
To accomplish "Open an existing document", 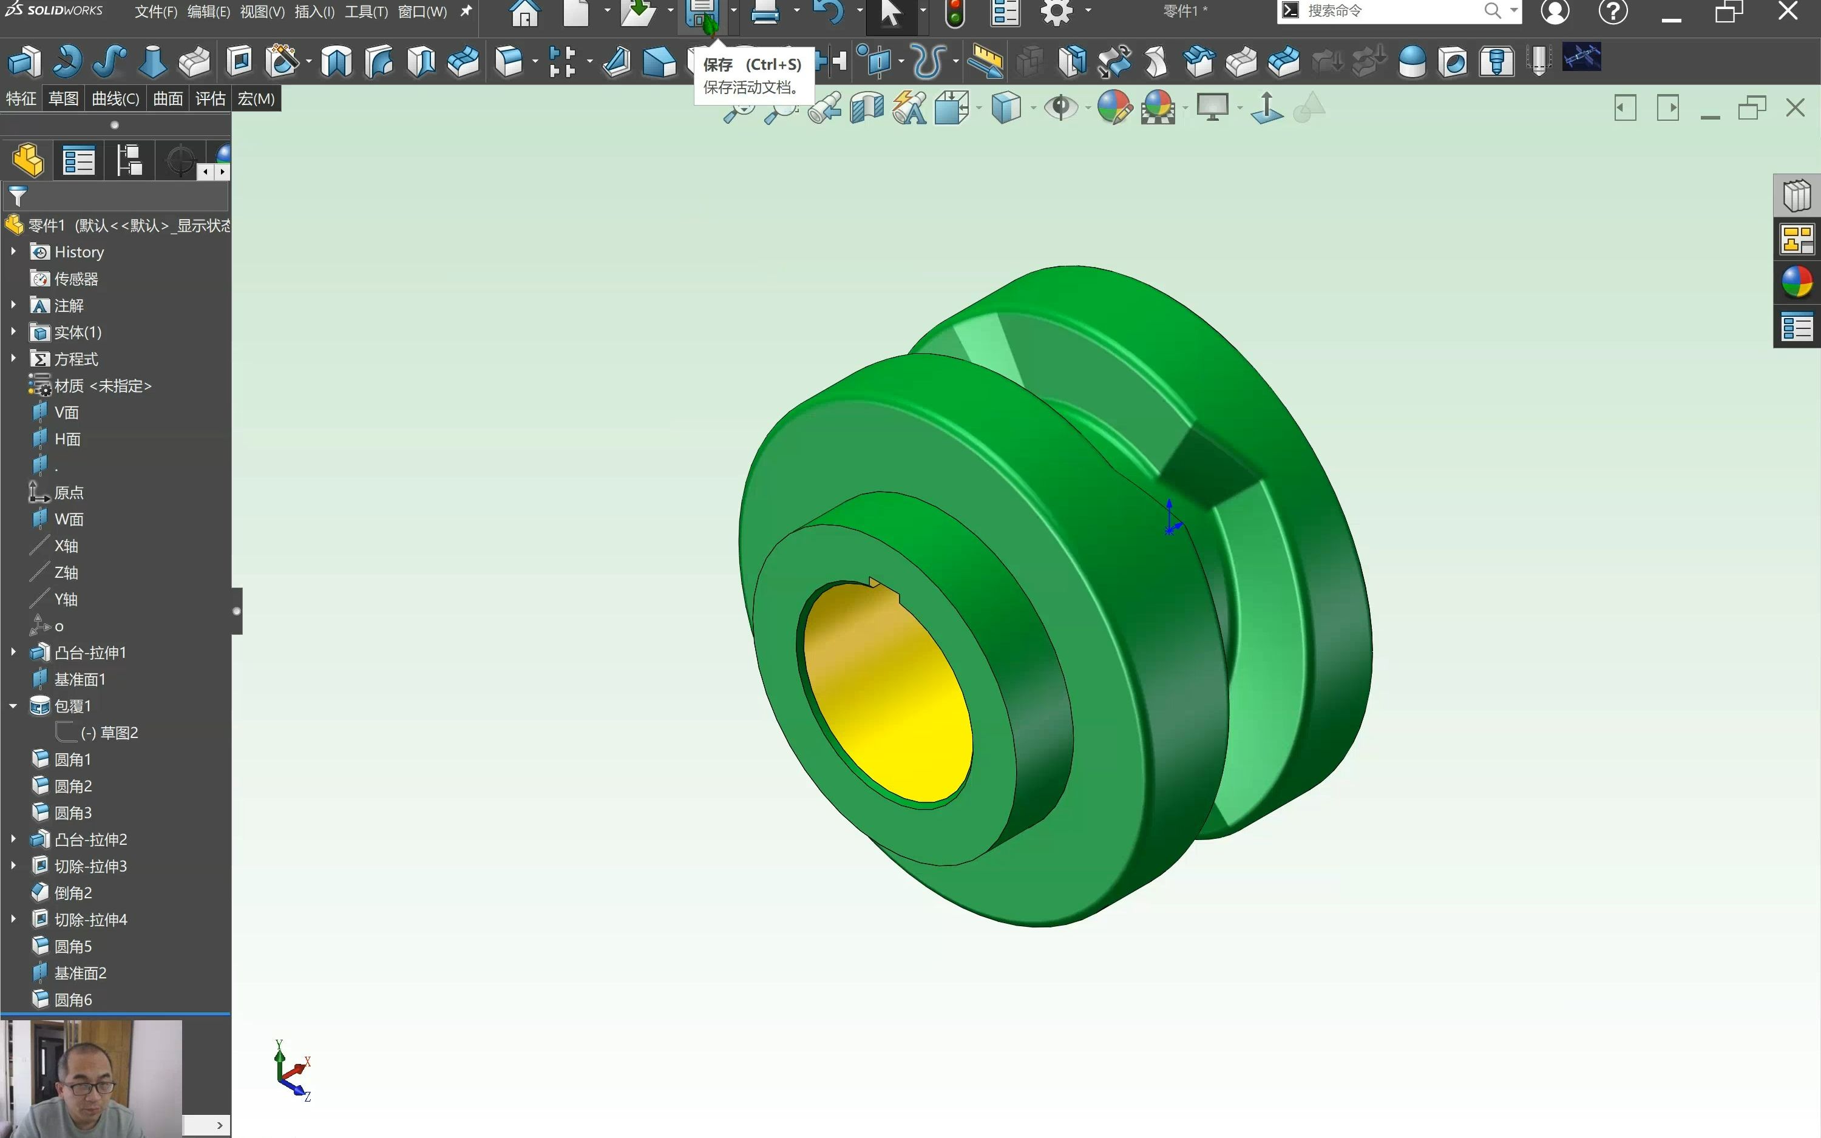I will pos(638,13).
